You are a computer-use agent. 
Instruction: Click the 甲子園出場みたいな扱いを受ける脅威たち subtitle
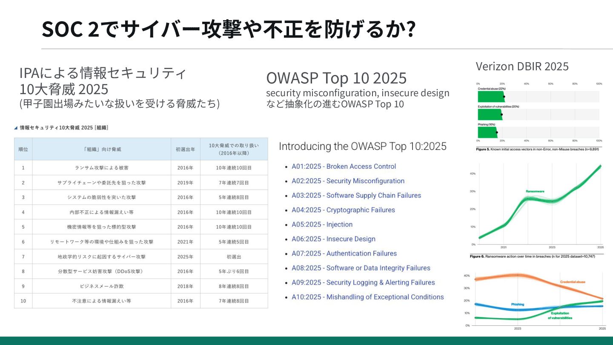[120, 103]
